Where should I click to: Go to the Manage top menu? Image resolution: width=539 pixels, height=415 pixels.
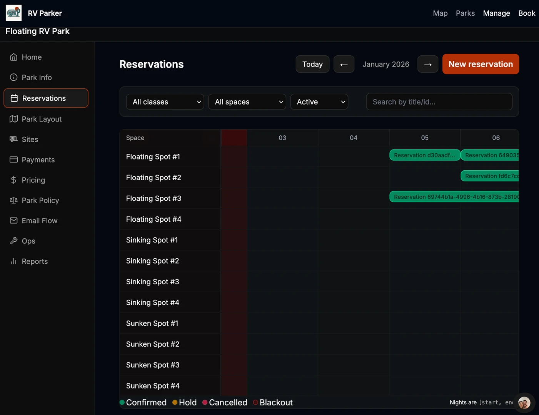[496, 13]
